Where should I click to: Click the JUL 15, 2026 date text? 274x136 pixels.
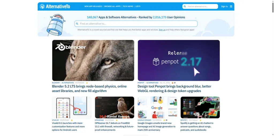(165, 83)
